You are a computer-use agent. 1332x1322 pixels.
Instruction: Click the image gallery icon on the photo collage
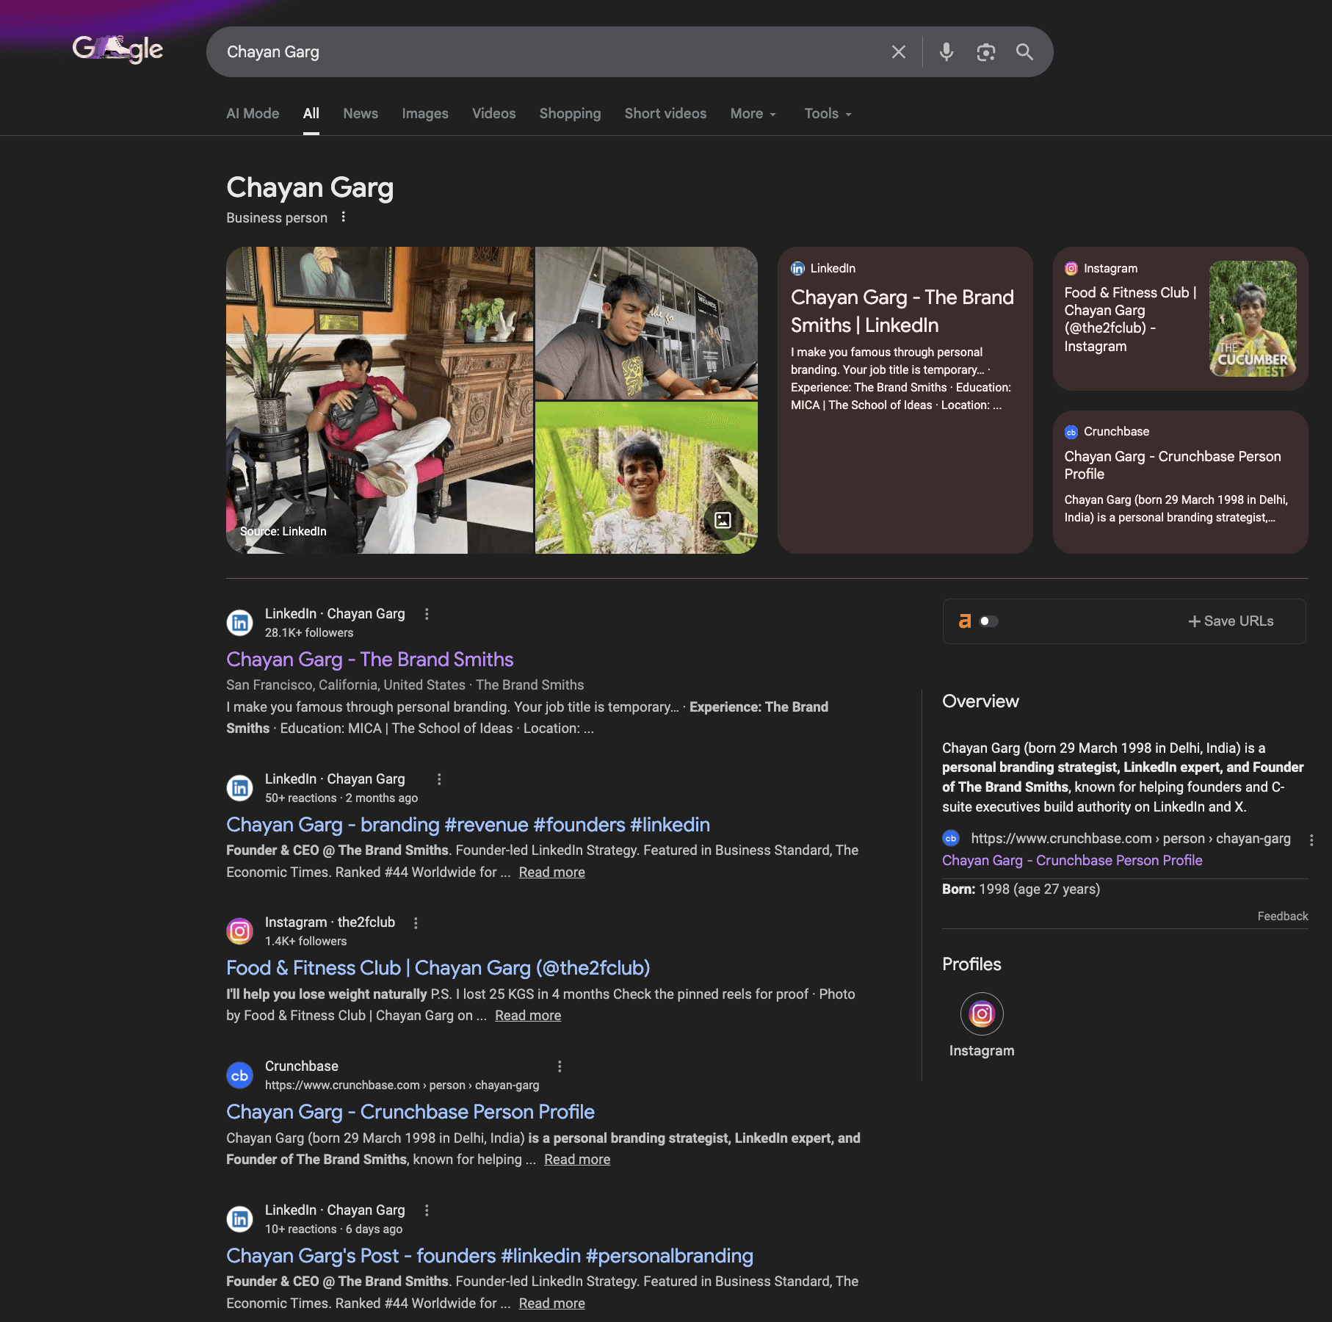point(723,520)
